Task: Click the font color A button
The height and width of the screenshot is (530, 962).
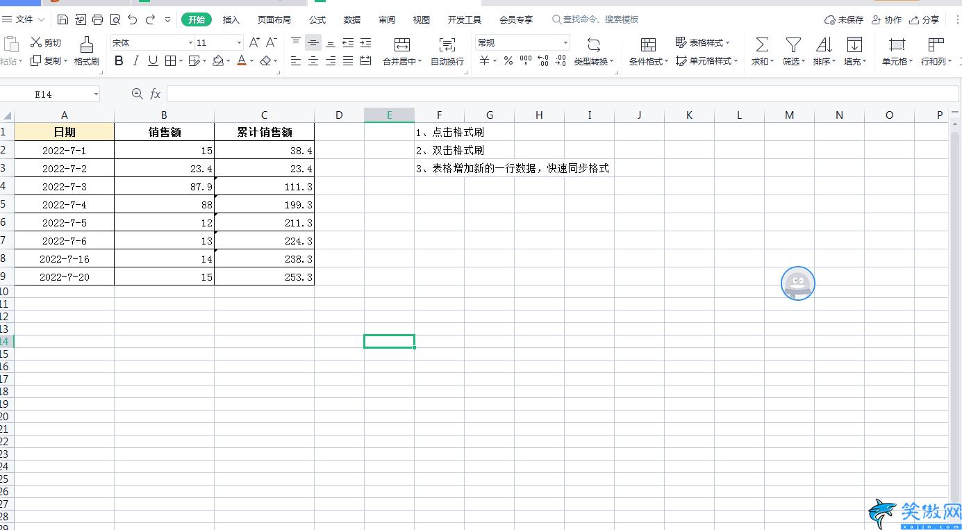Action: [241, 61]
